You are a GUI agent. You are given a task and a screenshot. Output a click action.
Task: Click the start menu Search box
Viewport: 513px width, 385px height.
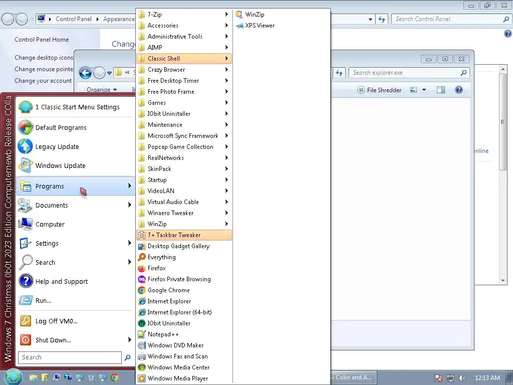pyautogui.click(x=70, y=357)
